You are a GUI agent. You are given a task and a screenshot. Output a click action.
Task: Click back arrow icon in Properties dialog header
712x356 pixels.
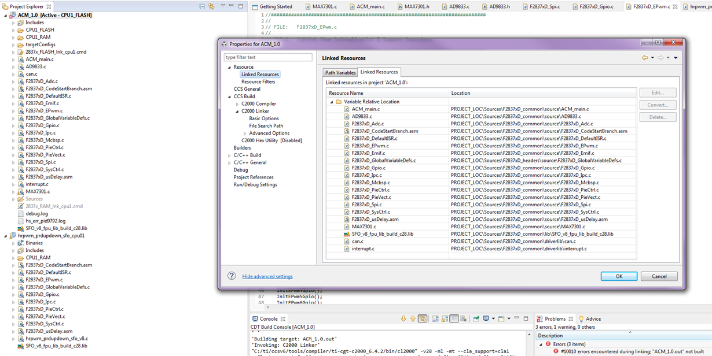[645, 58]
